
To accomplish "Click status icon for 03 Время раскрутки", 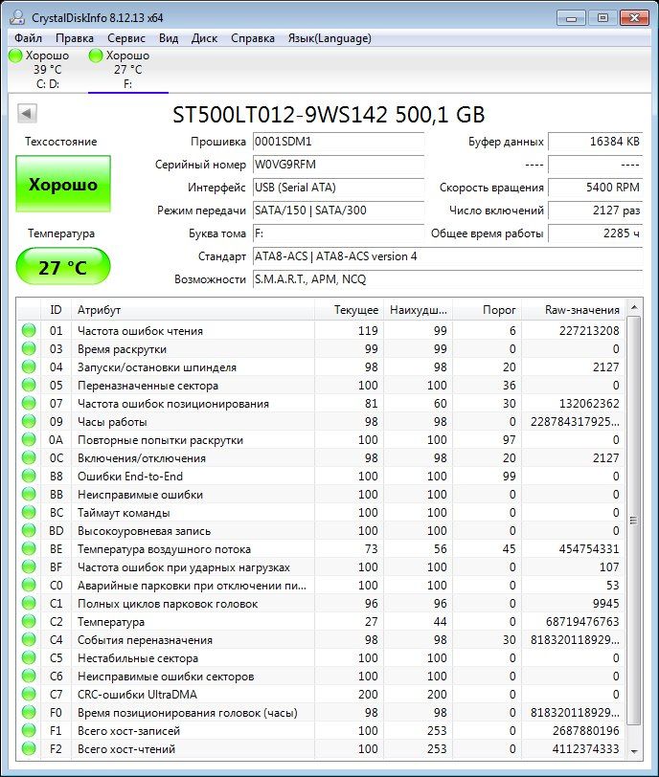I will (29, 349).
